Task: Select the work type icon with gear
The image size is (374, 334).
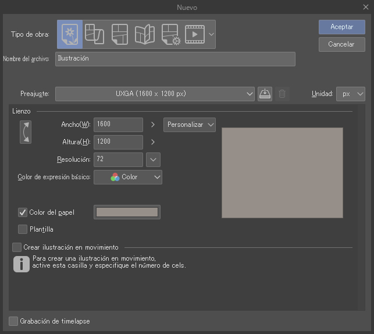Action: tap(170, 34)
